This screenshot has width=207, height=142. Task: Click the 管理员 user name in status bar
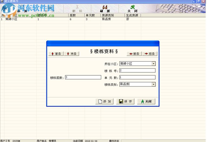(x=52, y=141)
